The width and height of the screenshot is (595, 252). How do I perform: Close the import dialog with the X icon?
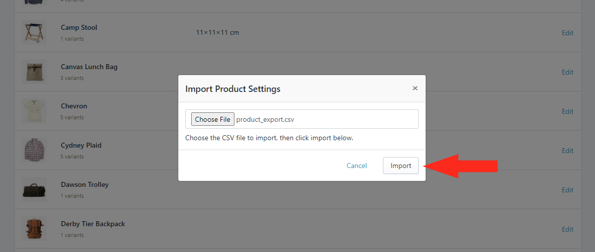pos(415,88)
